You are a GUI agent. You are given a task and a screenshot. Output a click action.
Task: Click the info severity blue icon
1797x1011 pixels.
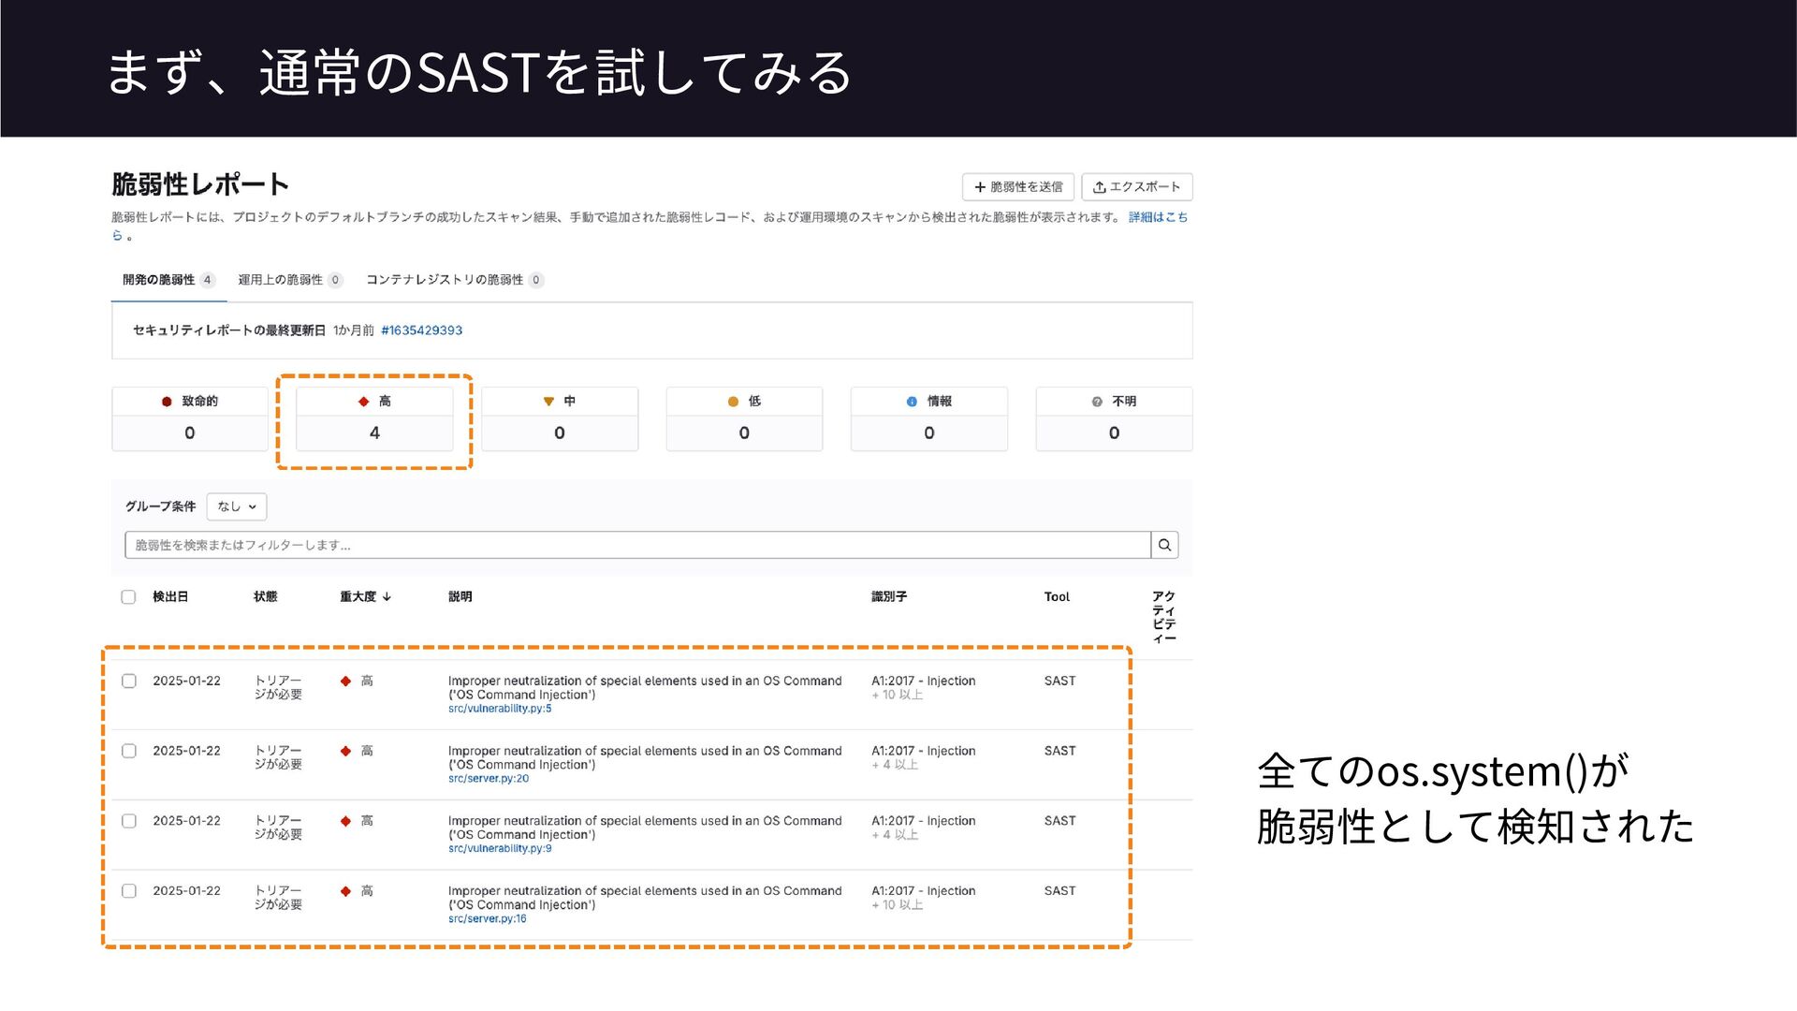pos(912,402)
